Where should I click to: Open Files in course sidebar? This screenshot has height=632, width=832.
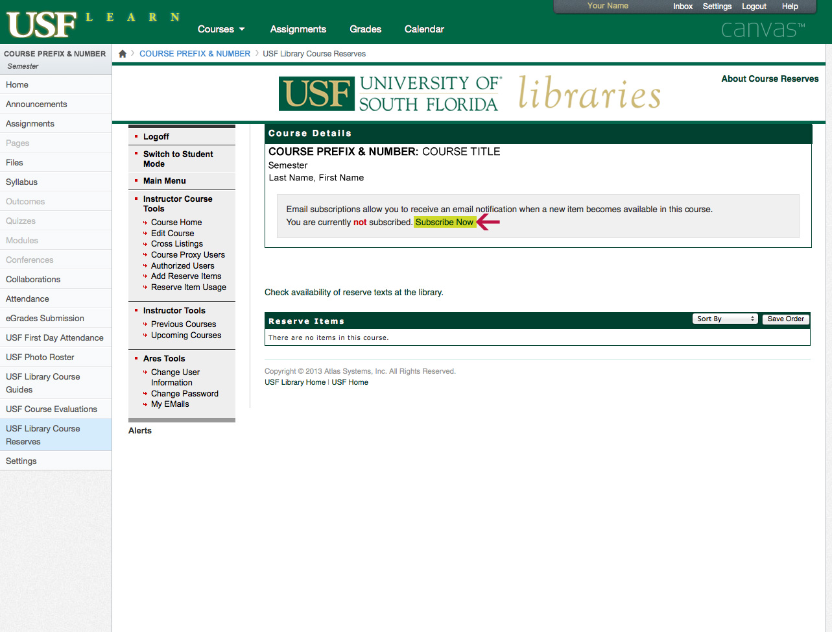tap(56, 162)
